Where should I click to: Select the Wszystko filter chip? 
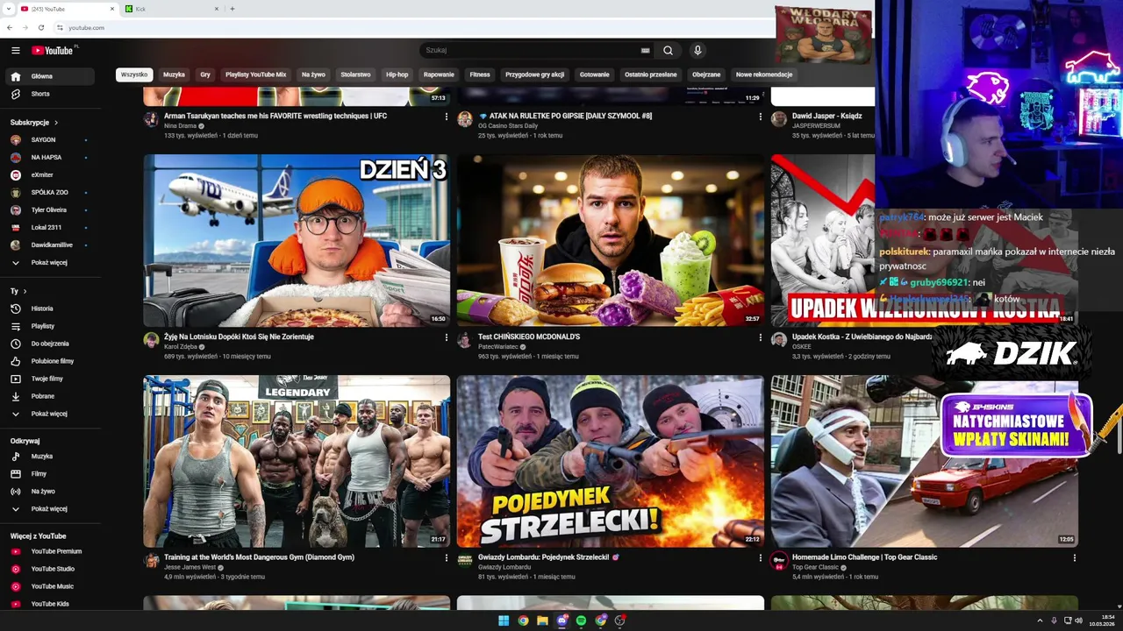[x=134, y=74]
